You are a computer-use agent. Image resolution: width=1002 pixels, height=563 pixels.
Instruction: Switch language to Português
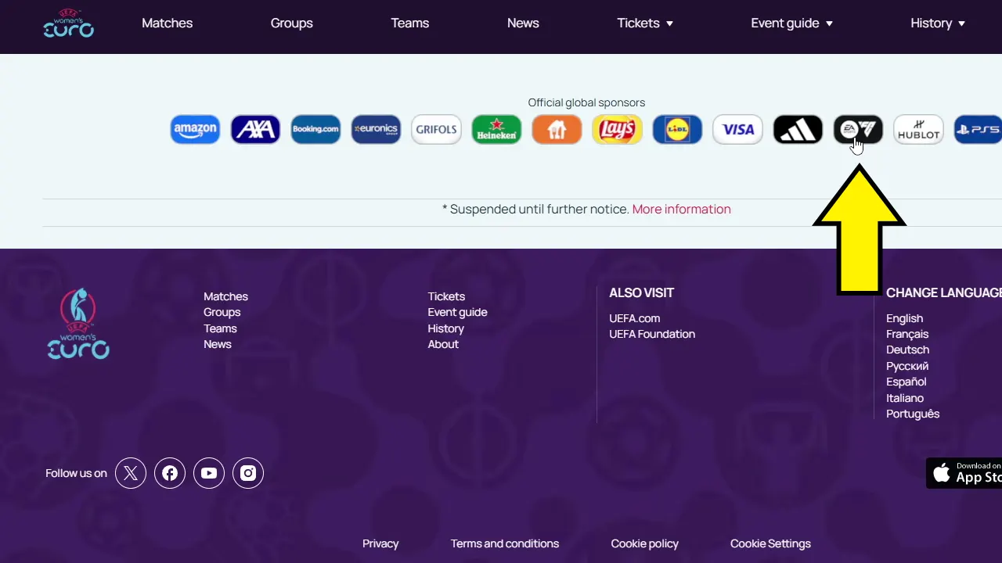click(x=913, y=414)
